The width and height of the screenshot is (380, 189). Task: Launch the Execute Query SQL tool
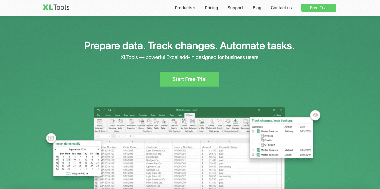point(174,124)
